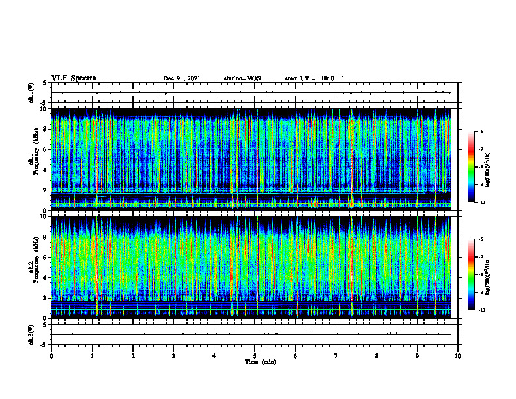The width and height of the screenshot is (516, 399).
Task: Click the "ch.1(V)" waveform axis label
Action: click(31, 93)
